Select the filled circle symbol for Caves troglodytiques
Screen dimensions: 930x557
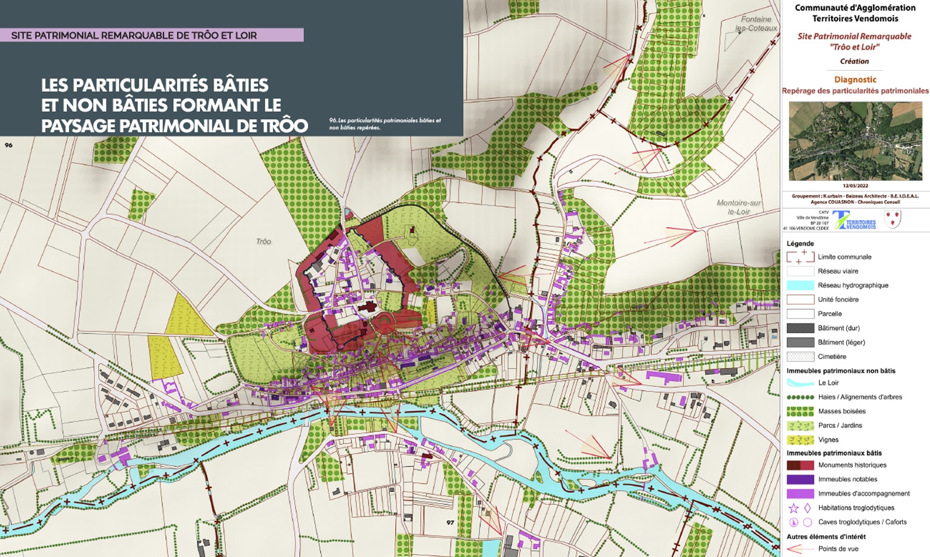793,522
